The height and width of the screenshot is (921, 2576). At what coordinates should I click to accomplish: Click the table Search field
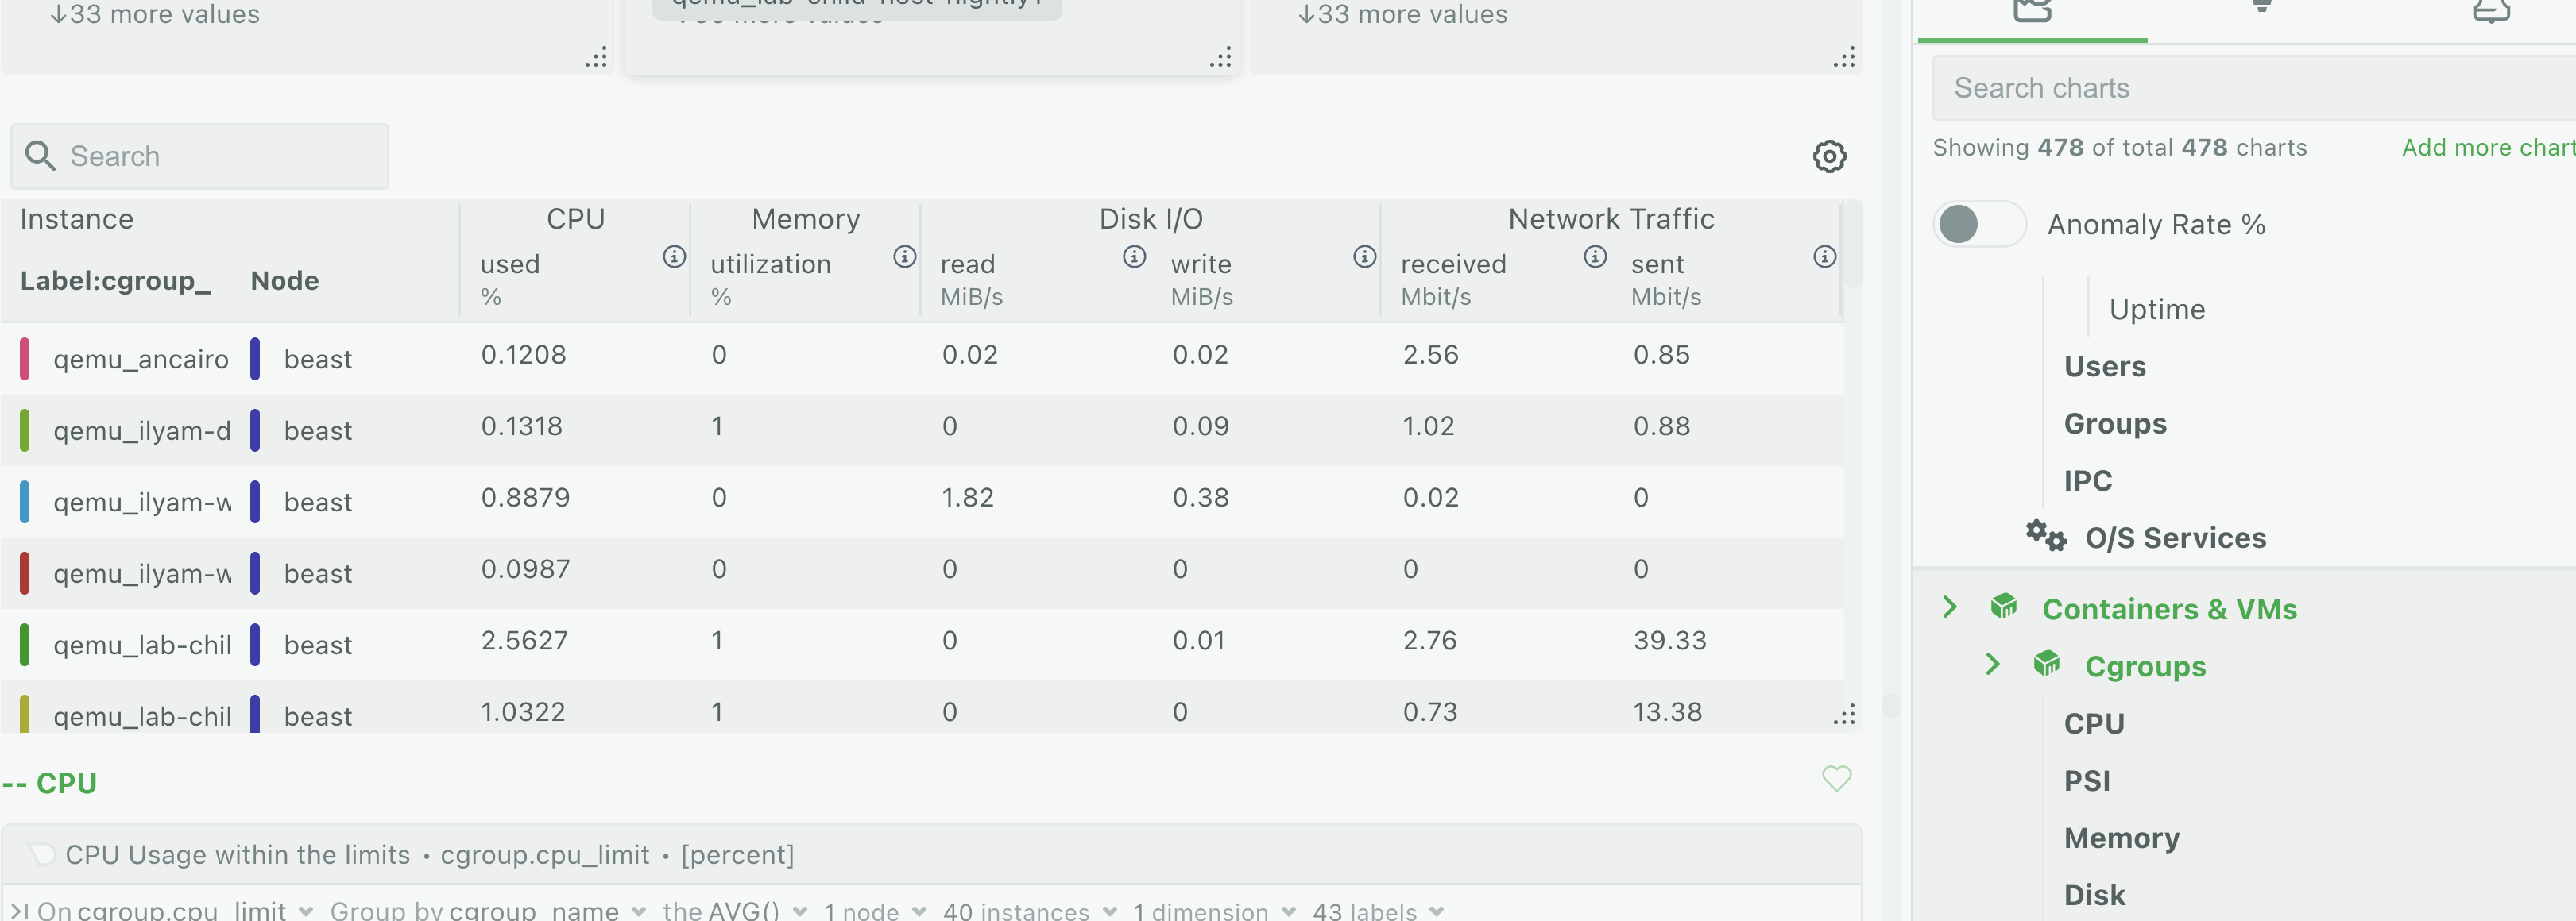click(200, 156)
